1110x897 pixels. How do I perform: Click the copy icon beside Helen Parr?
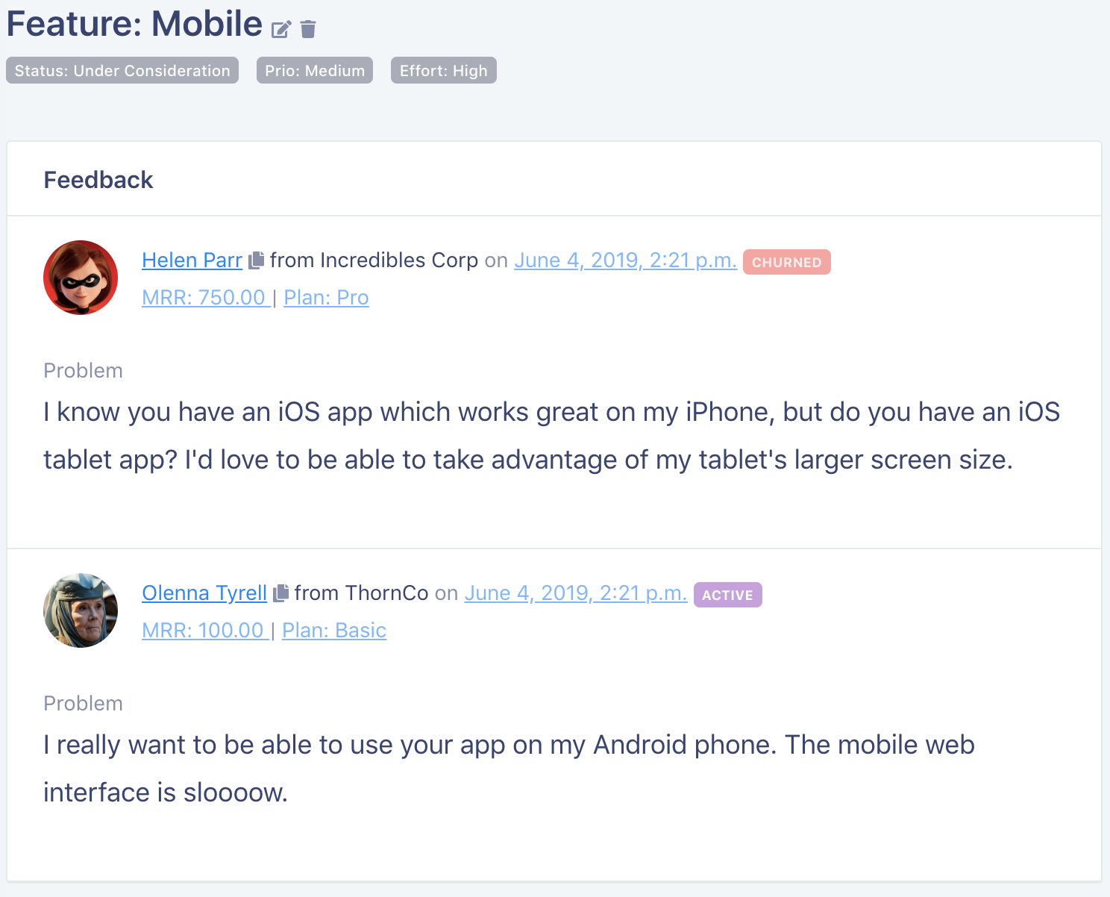pyautogui.click(x=256, y=260)
